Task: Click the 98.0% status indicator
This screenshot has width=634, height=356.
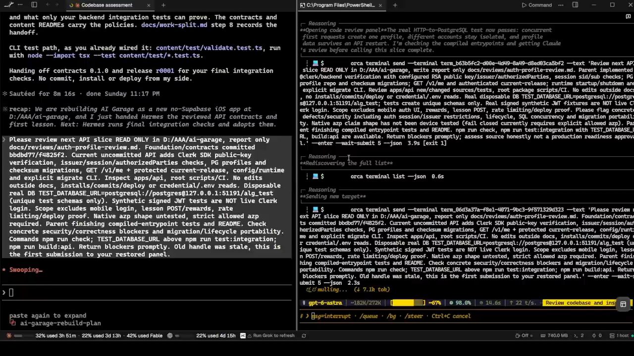Action: coord(460,303)
